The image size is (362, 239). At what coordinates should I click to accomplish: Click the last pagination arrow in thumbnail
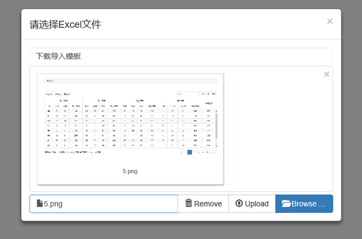215,152
